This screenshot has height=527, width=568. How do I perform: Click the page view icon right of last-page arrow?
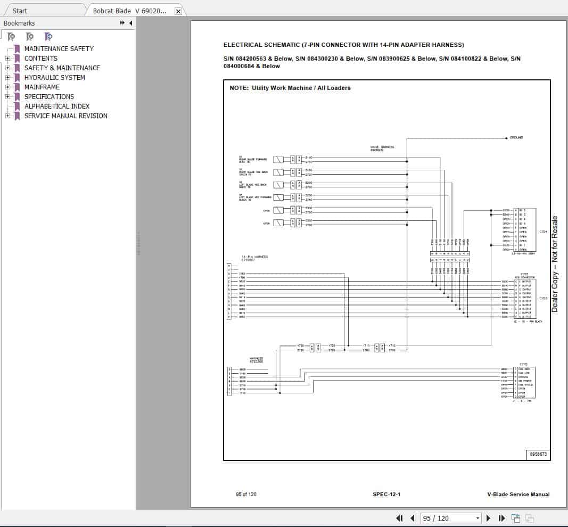tap(514, 517)
